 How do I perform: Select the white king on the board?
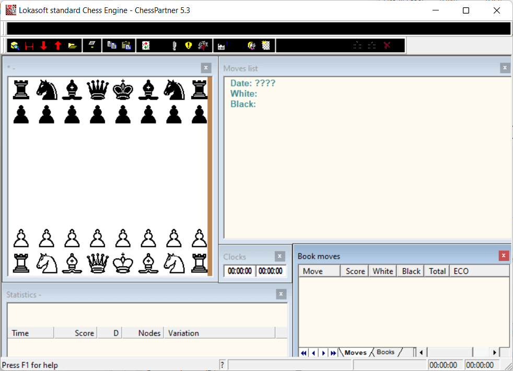tap(123, 263)
